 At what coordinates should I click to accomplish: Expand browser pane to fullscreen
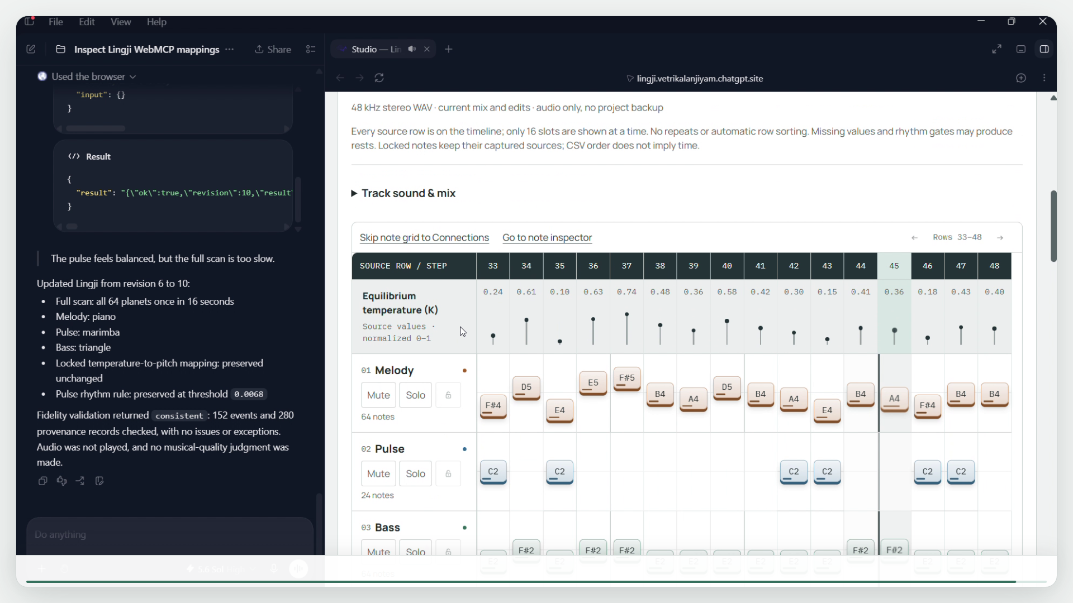tap(996, 49)
